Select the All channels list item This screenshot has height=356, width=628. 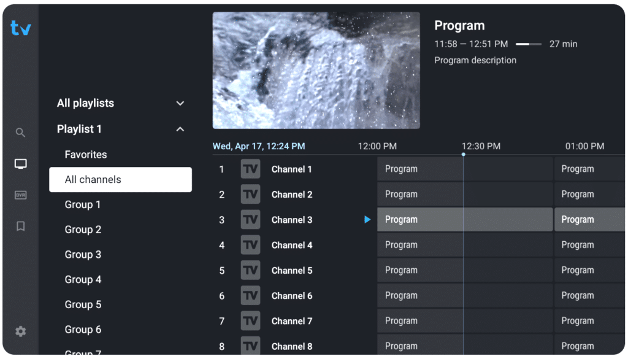coord(121,180)
